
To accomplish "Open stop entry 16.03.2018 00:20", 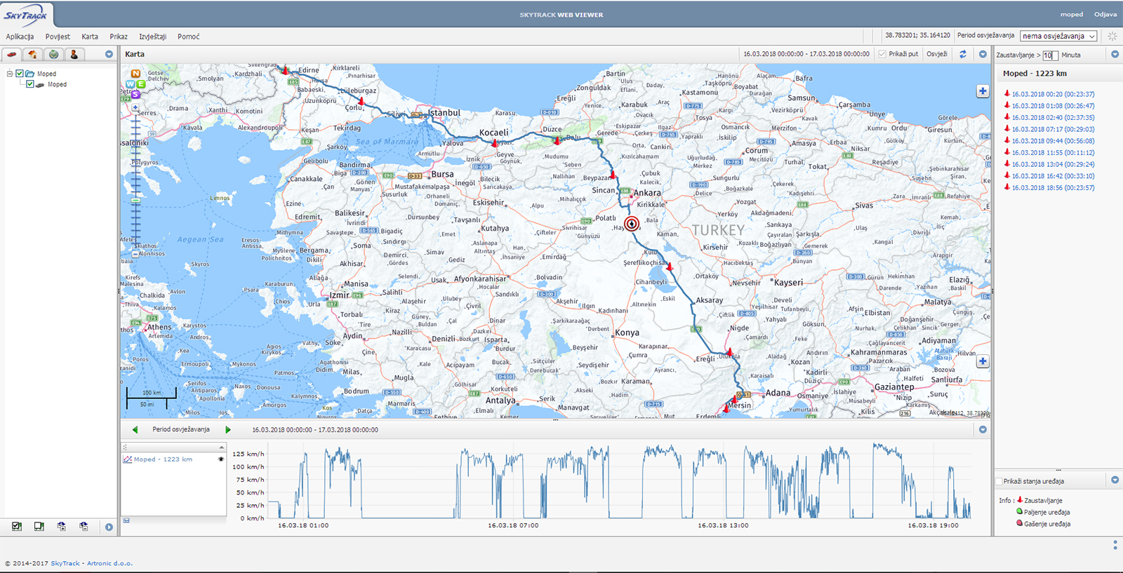I will [1053, 94].
